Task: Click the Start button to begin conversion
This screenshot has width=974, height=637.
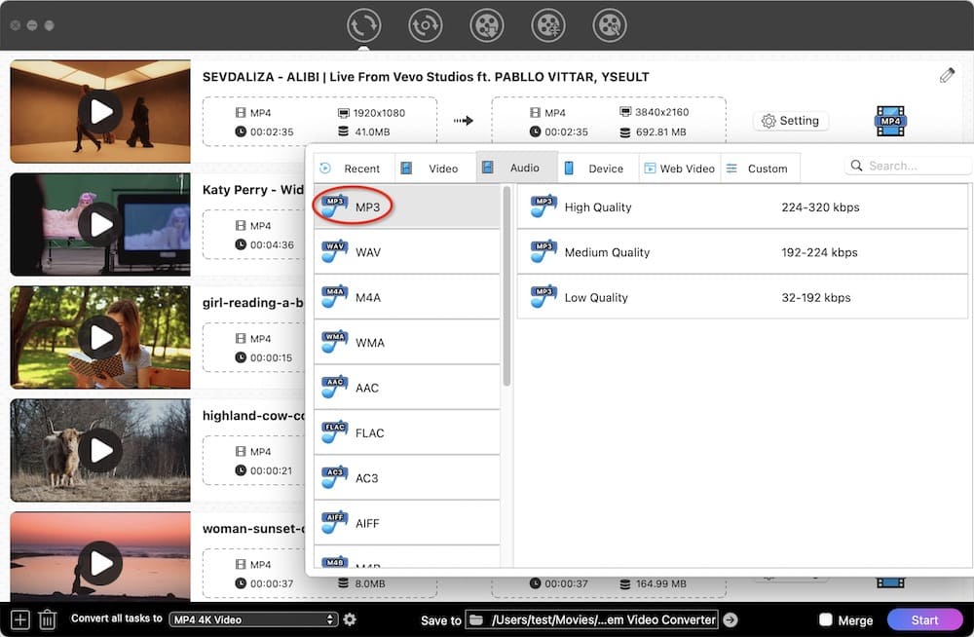Action: (924, 619)
